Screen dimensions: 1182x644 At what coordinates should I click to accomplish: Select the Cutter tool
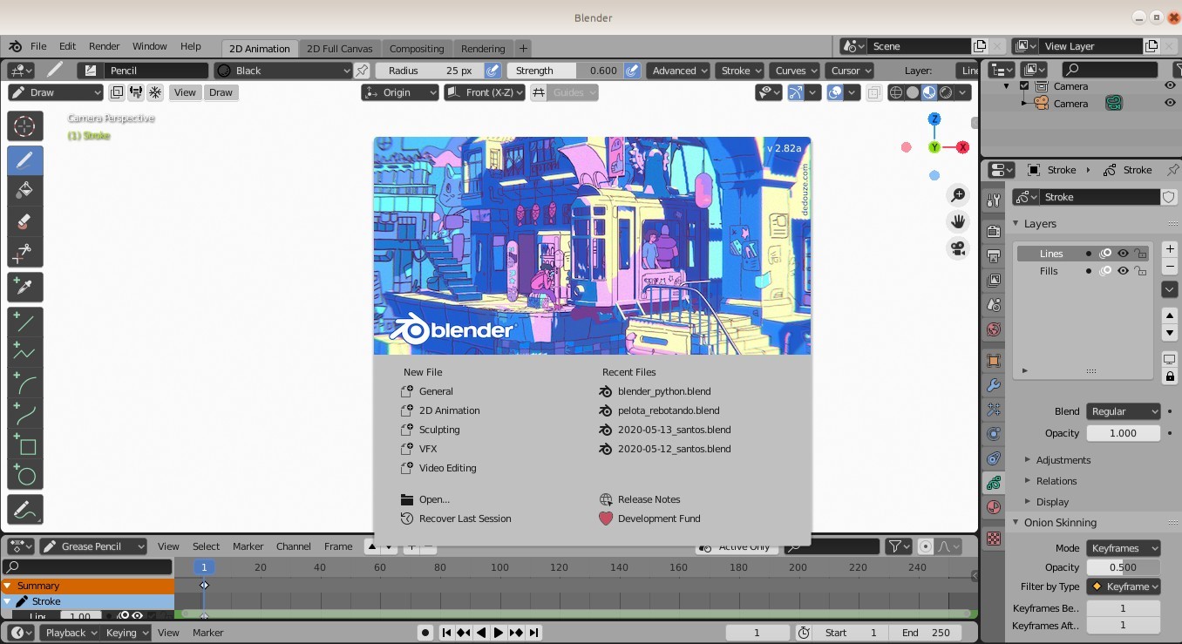pos(25,253)
